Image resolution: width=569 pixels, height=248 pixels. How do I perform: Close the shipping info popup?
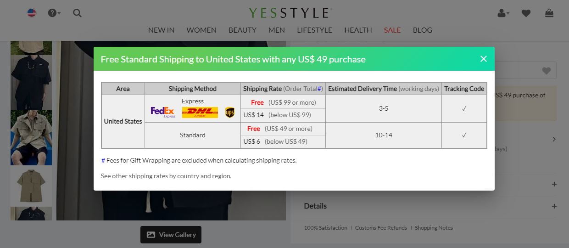tap(483, 59)
